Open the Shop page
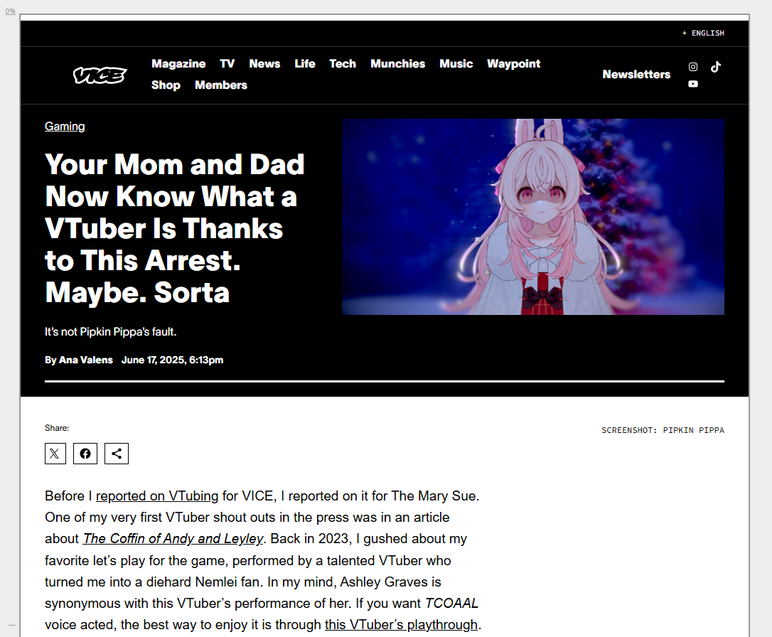 (166, 85)
